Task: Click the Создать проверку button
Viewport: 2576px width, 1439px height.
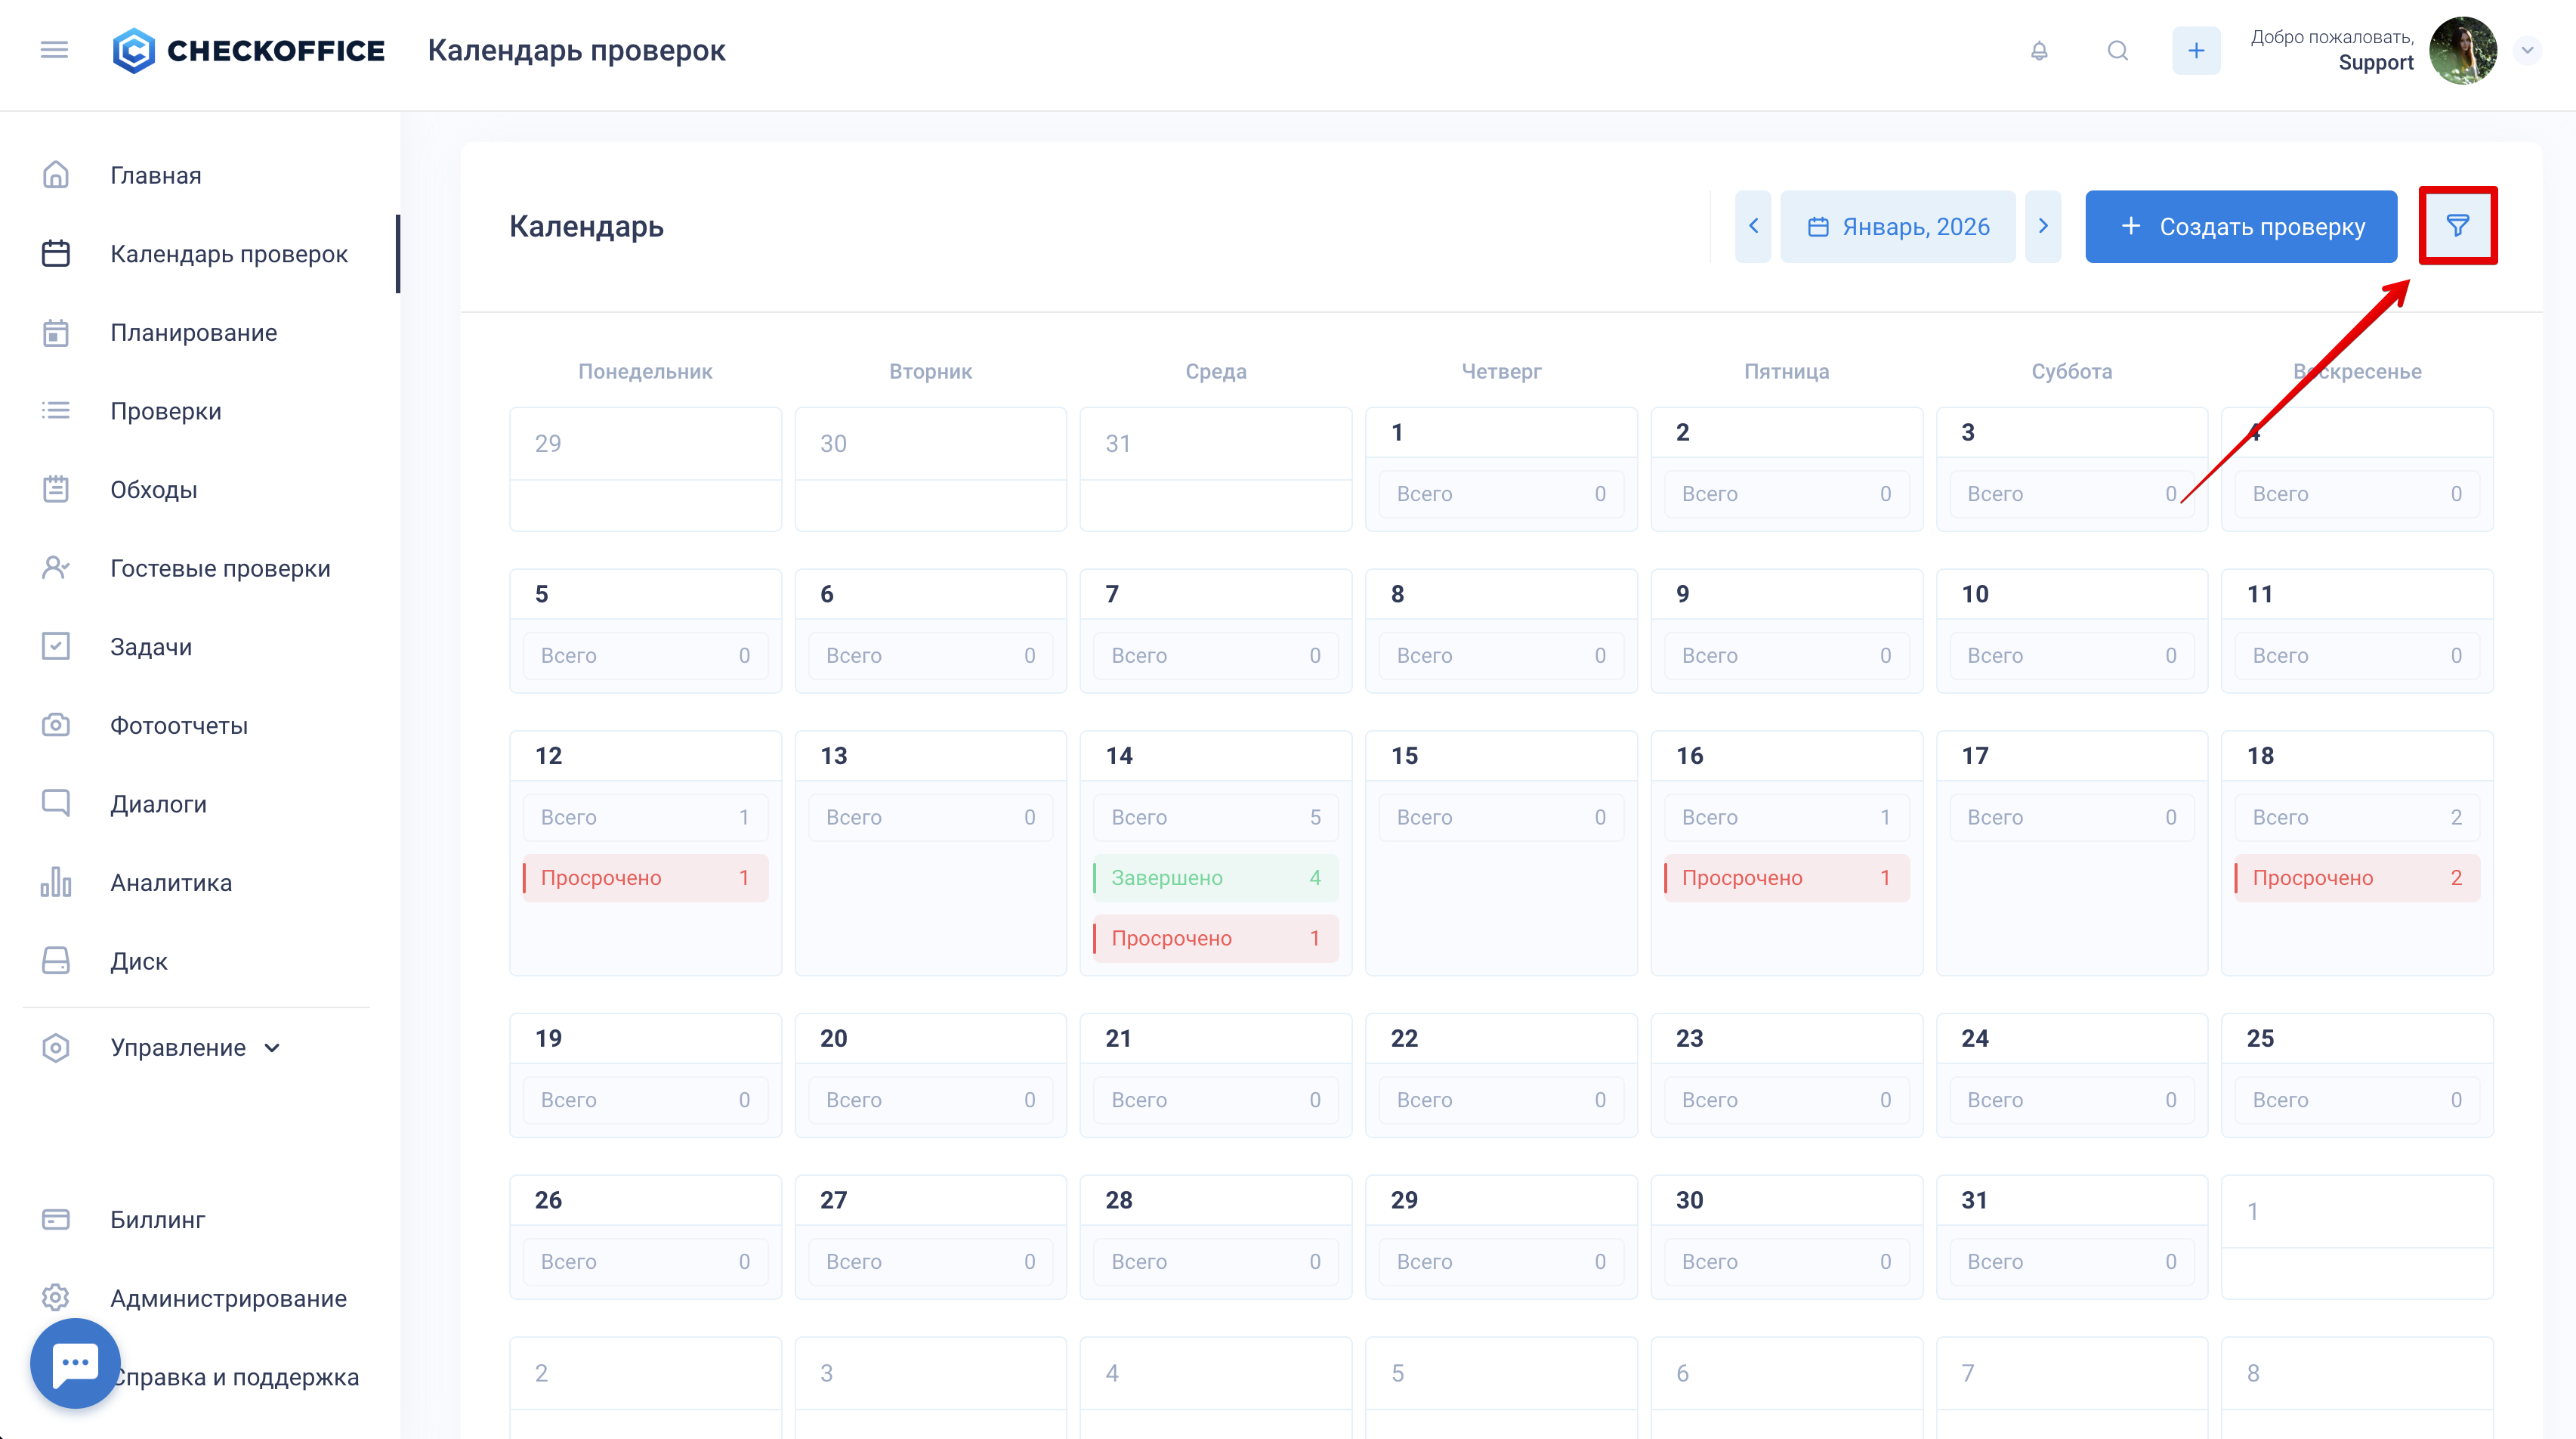Action: point(2241,227)
